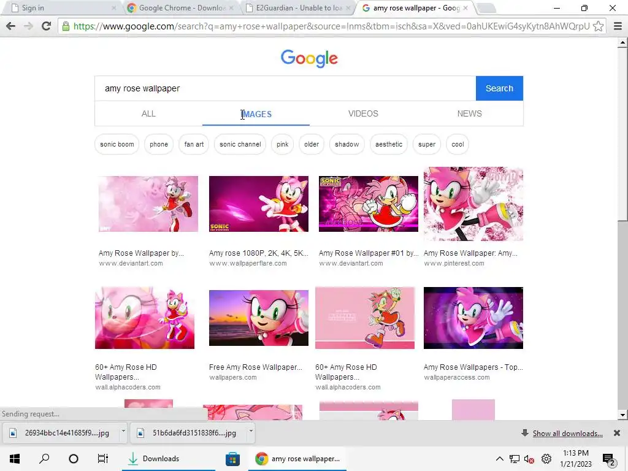This screenshot has width=628, height=471.
Task: Select the VIDEOS search tab
Action: [x=363, y=113]
